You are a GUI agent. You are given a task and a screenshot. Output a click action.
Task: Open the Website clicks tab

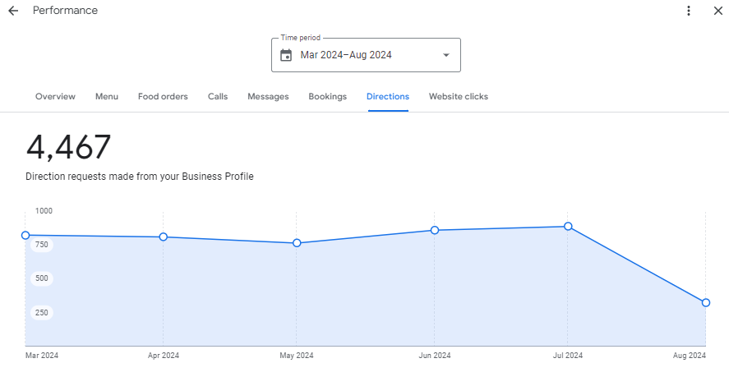(x=458, y=96)
